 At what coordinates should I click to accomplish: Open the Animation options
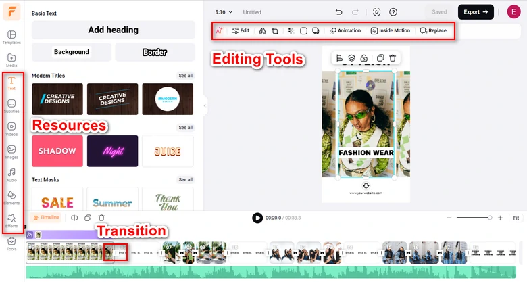click(x=345, y=30)
